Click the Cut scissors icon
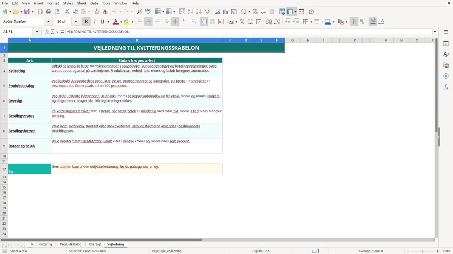This screenshot has width=453, height=254. pyautogui.click(x=67, y=12)
